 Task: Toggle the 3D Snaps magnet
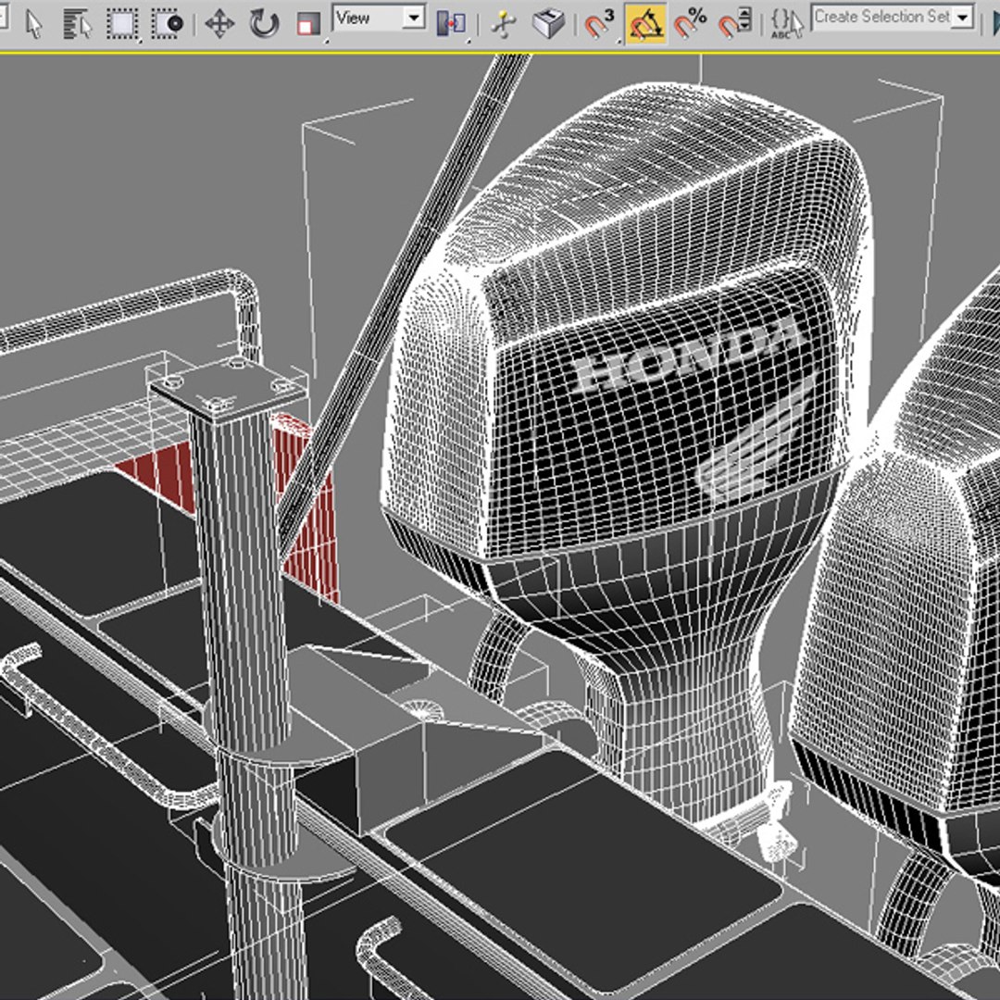tap(600, 23)
